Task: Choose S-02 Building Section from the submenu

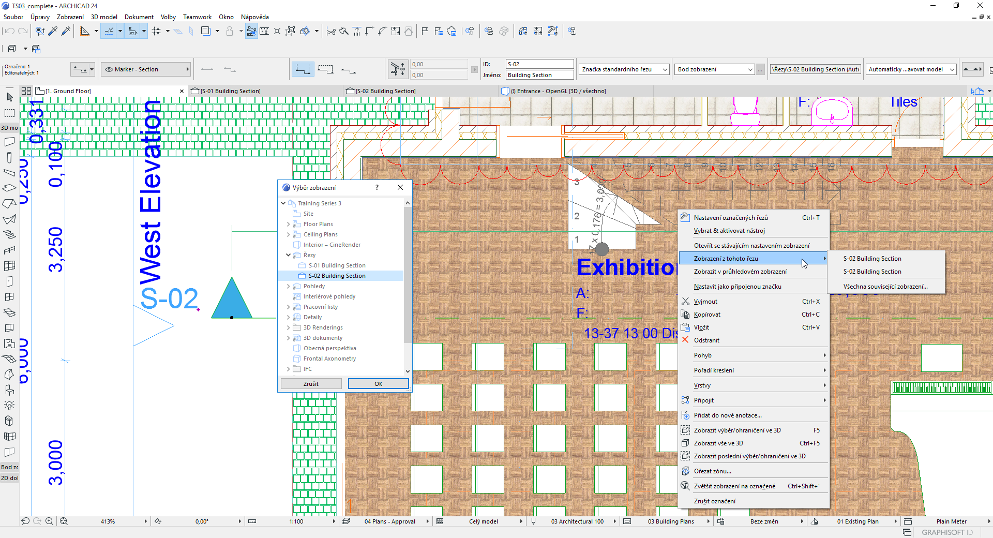Action: tap(871, 258)
